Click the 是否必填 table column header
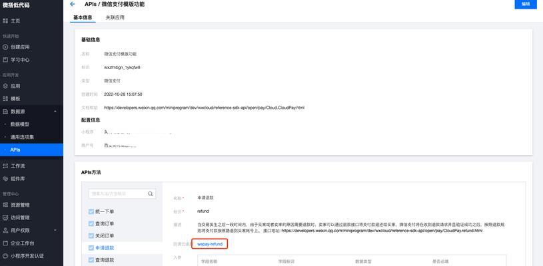The height and width of the screenshot is (266, 543). (x=440, y=261)
